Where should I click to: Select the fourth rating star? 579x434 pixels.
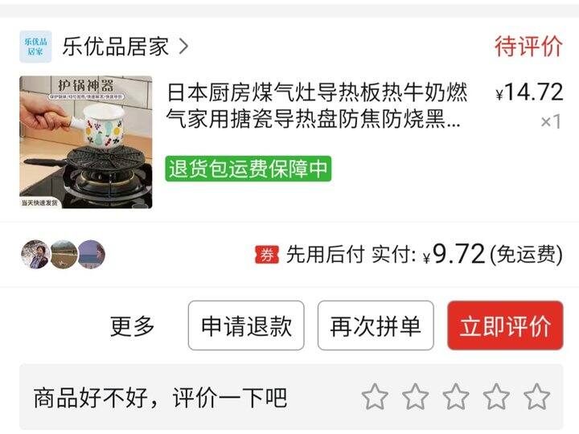point(496,397)
